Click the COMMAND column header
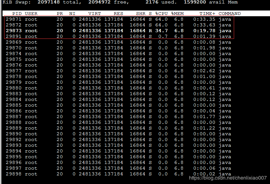This screenshot has width=270, height=184. 230,13
